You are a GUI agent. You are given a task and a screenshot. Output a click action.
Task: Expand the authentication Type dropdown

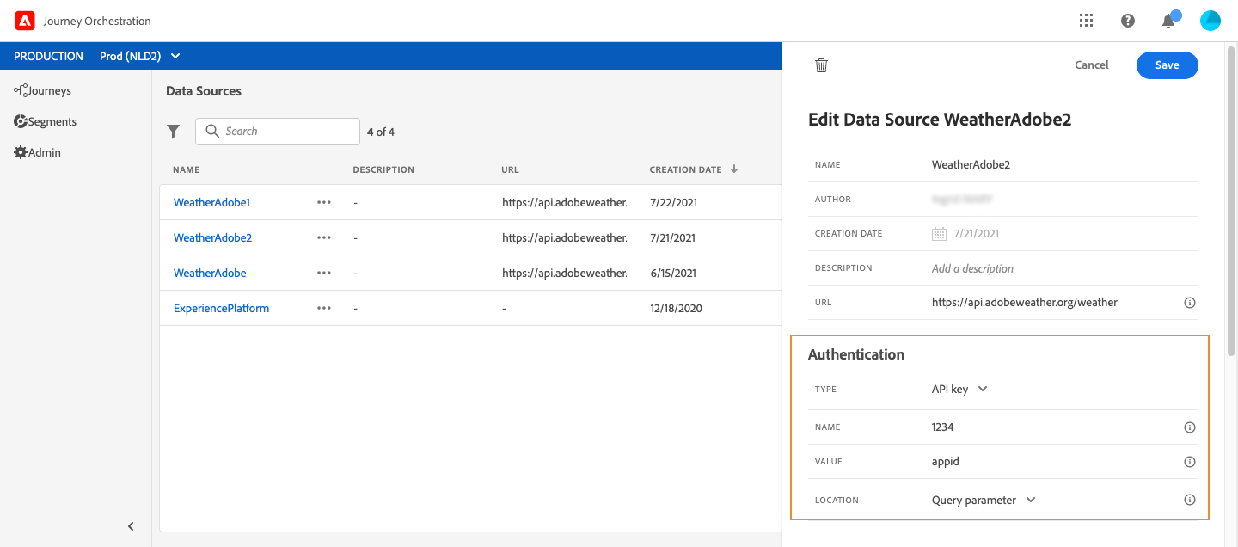click(x=959, y=389)
